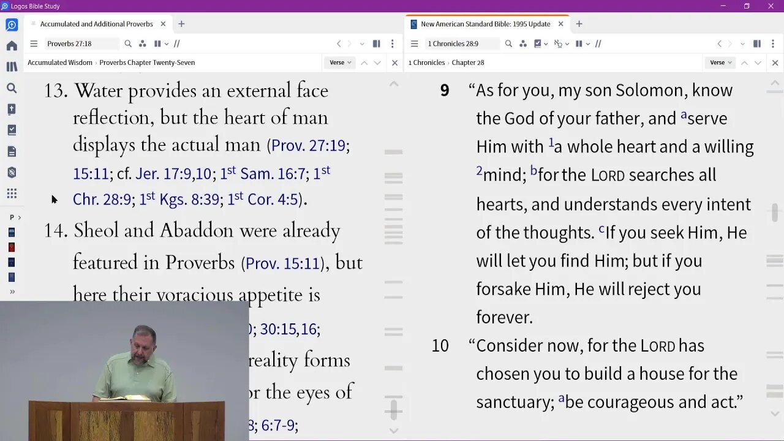Screen dimensions: 784x441
Task: Click the Logos logo at sidebar top
Action: coord(12,24)
